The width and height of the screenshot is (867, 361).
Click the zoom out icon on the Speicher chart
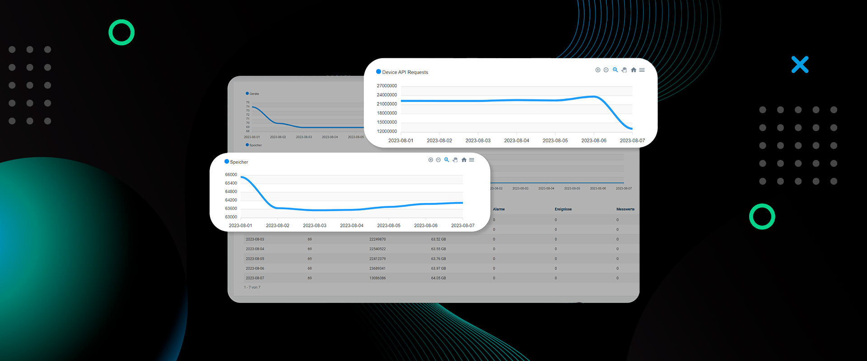point(438,160)
